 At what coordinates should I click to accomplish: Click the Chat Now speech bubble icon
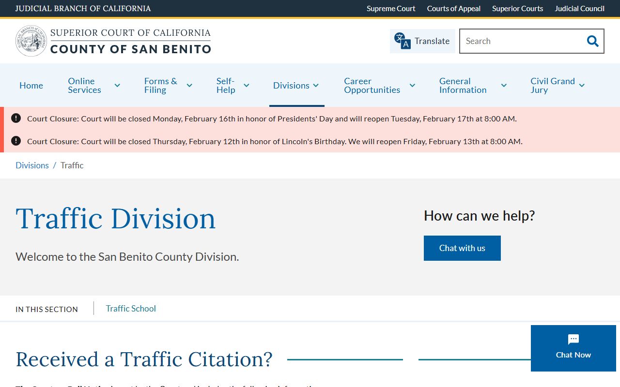(573, 339)
